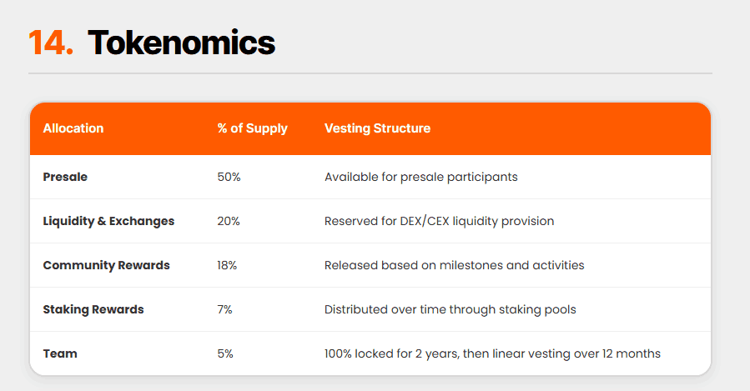Select the Allocation column header
The width and height of the screenshot is (750, 391).
pyautogui.click(x=73, y=128)
